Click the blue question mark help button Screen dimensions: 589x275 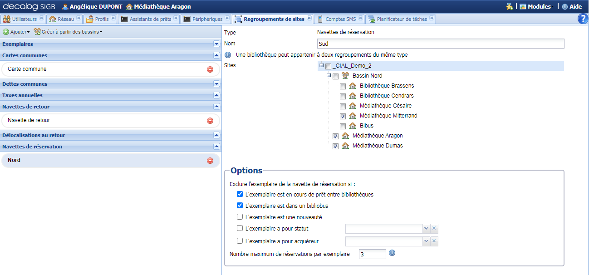click(583, 18)
